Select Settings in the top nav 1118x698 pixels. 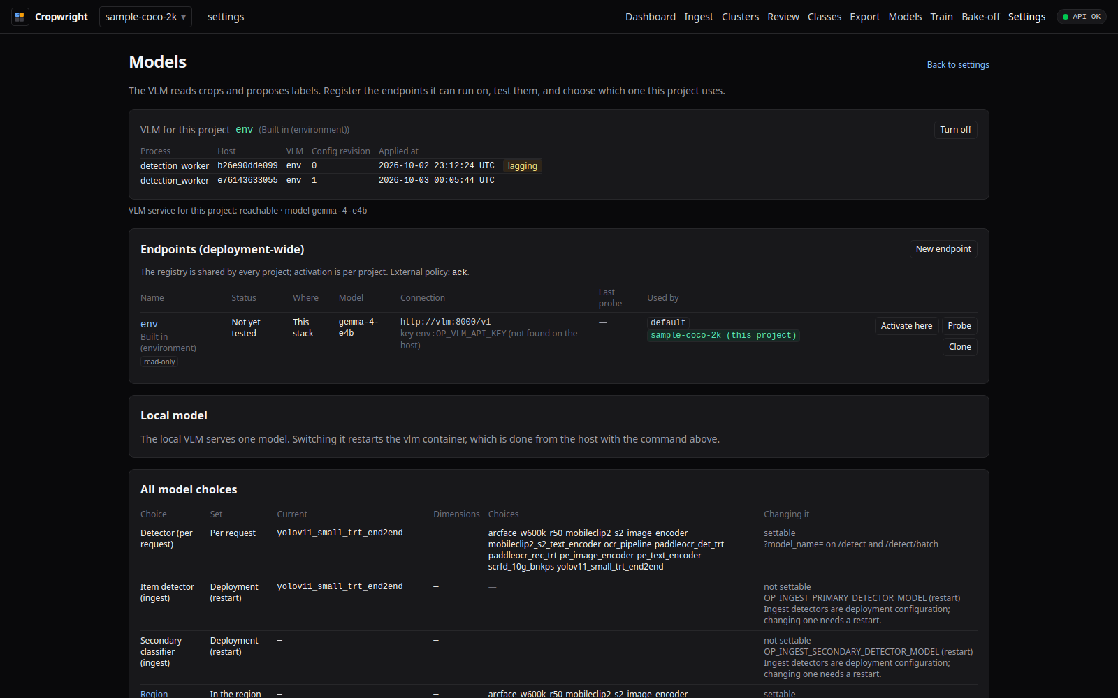pyautogui.click(x=1026, y=17)
